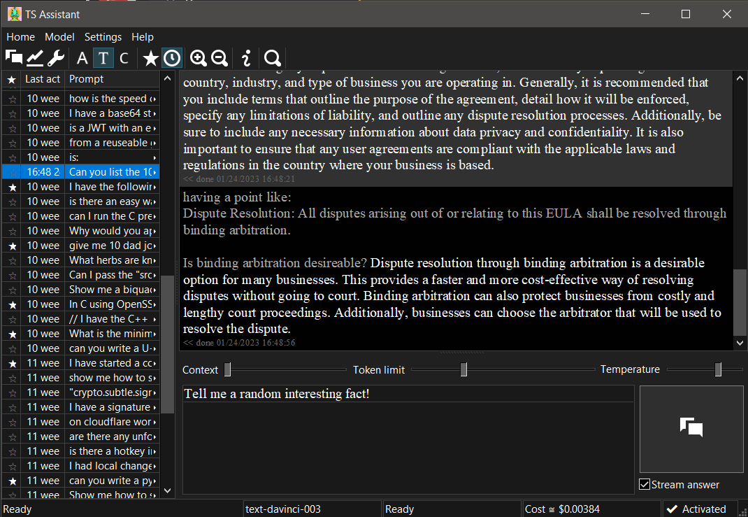748x517 pixels.
Task: Click the zoom in magnifier icon
Action: pos(199,58)
